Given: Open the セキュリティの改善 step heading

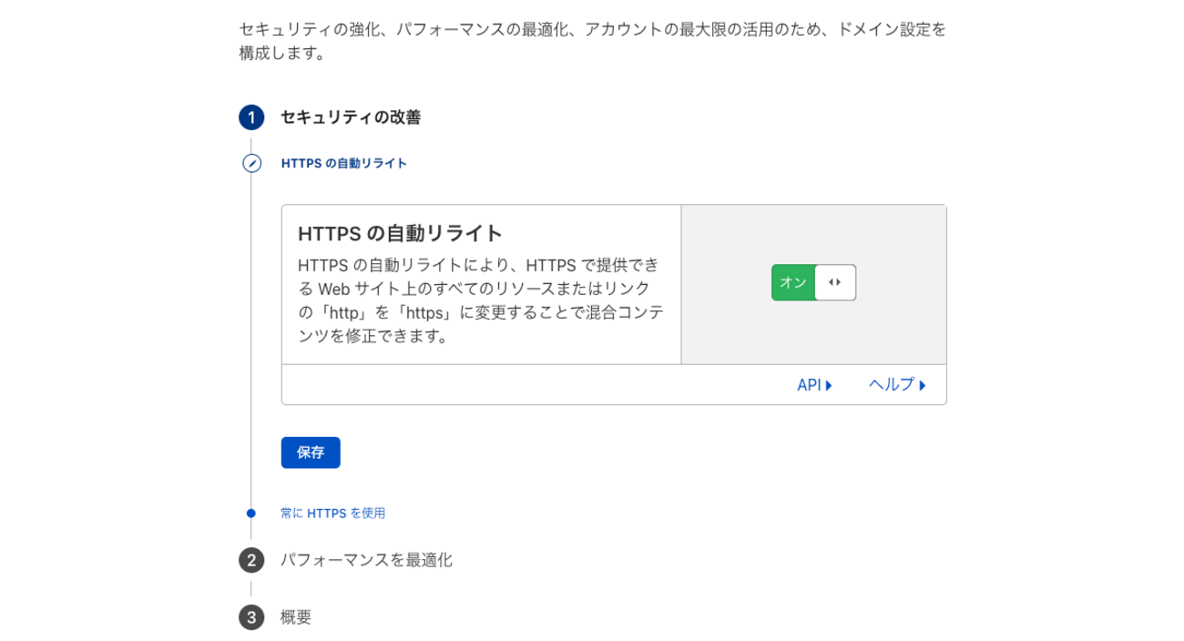Looking at the screenshot, I should point(351,117).
